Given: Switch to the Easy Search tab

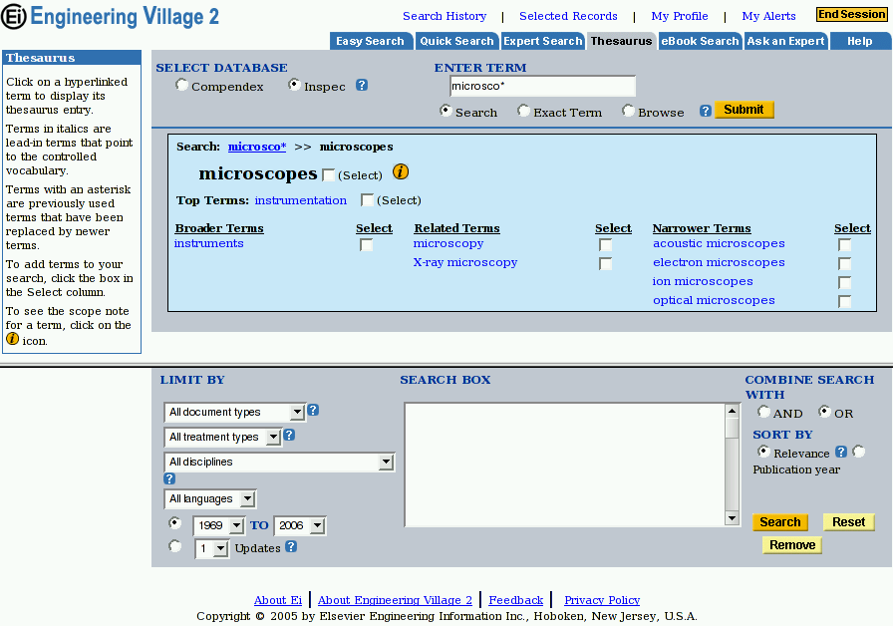Looking at the screenshot, I should [370, 41].
